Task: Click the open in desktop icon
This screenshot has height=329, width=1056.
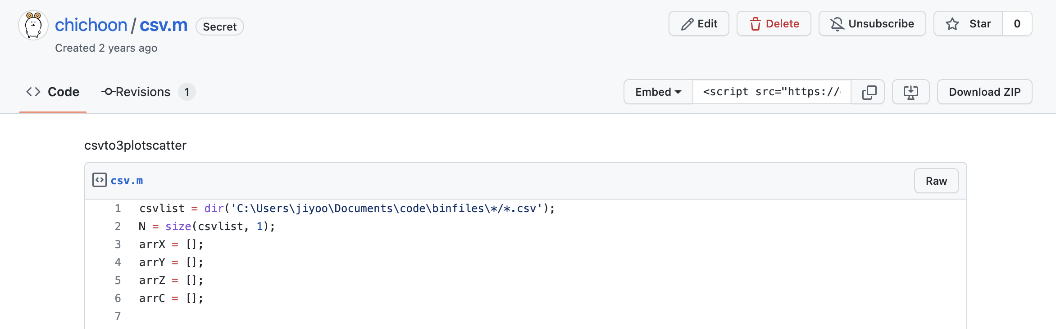Action: pyautogui.click(x=910, y=92)
